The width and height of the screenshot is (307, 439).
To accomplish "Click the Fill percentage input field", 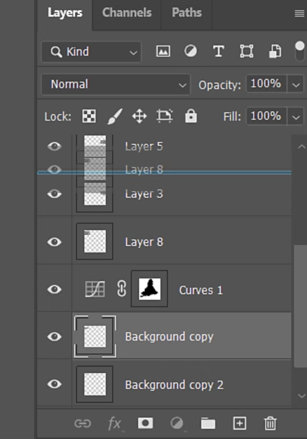I will pyautogui.click(x=266, y=116).
